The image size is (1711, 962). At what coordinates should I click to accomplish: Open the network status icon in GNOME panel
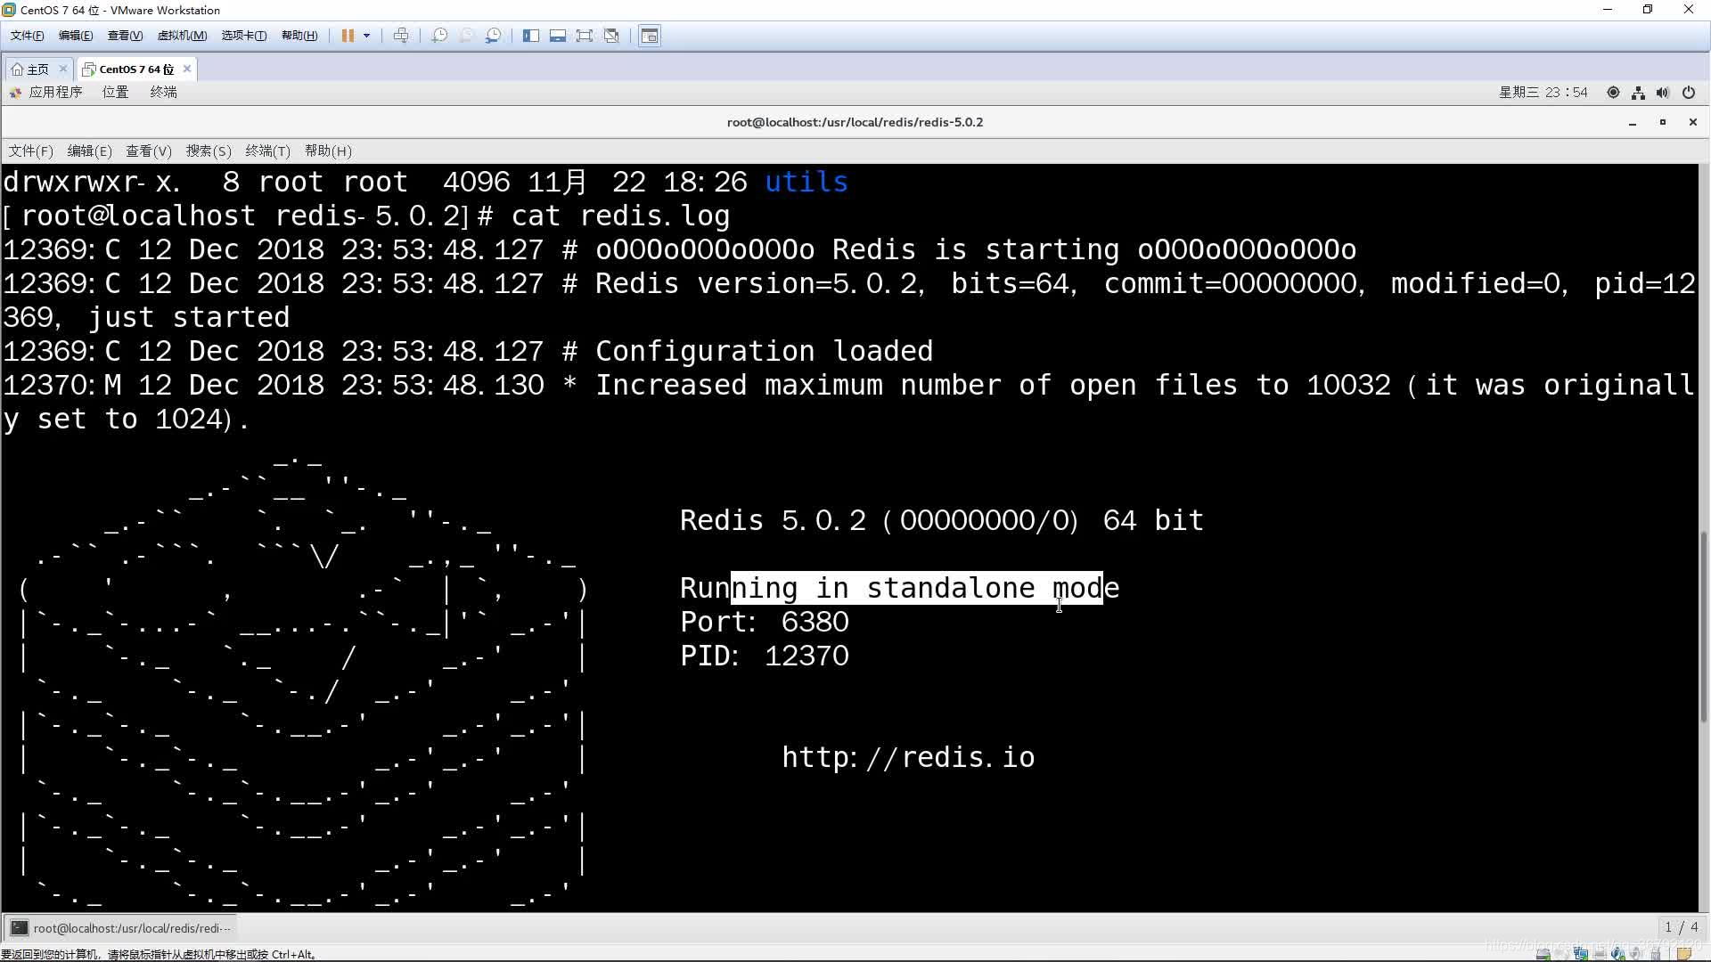[1638, 93]
